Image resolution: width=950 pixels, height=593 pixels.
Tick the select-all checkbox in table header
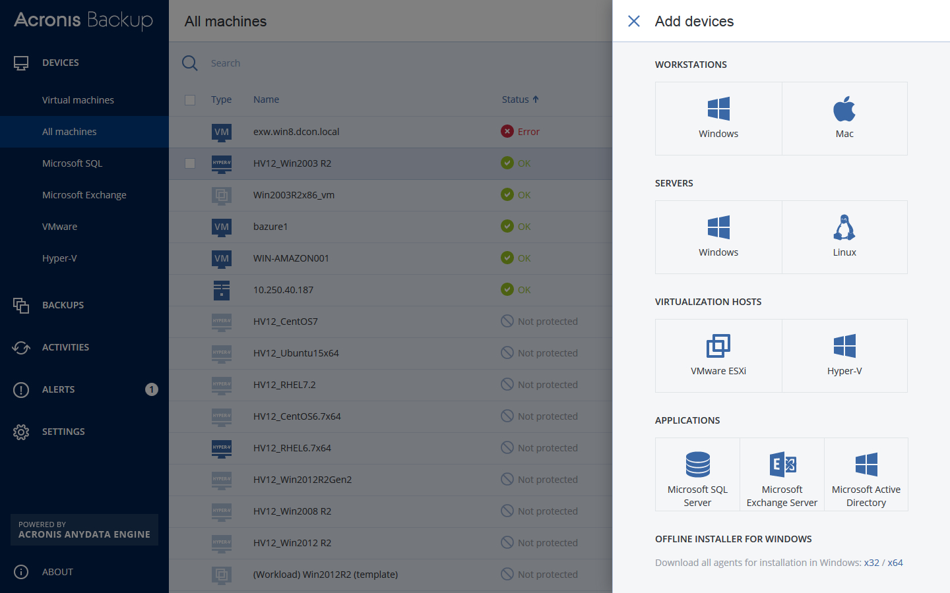(190, 100)
